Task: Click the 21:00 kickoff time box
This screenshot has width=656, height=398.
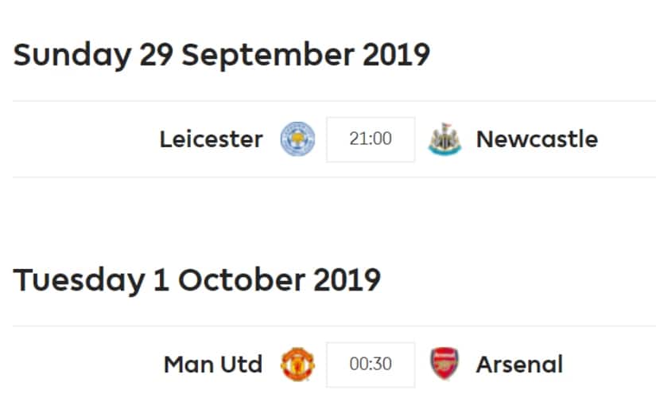Action: point(371,139)
